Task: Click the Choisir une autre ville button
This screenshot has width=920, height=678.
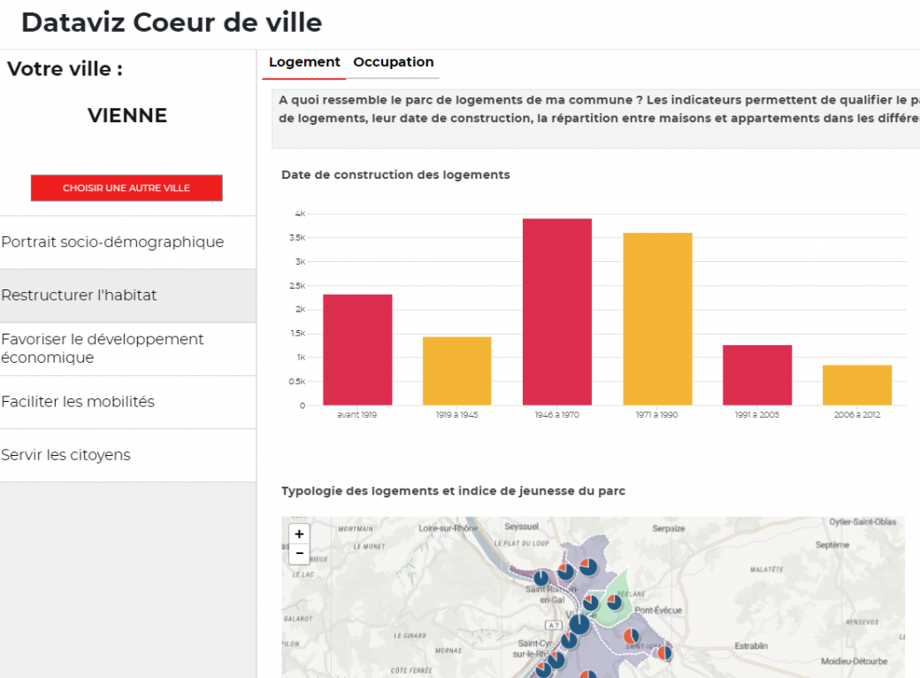Action: [x=126, y=188]
